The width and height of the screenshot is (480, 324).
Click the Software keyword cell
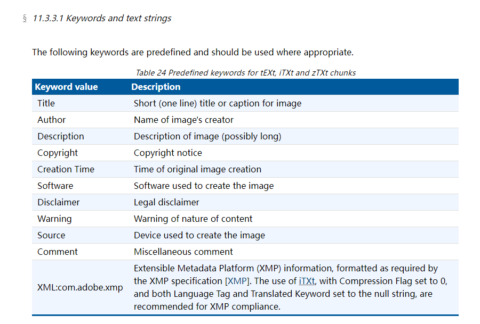click(80, 186)
